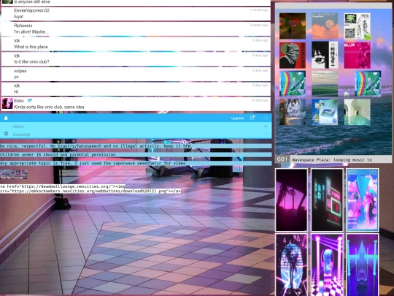Click the tiny broken image icon in album grid
Screen dimensions: 394x296
tap(347, 94)
